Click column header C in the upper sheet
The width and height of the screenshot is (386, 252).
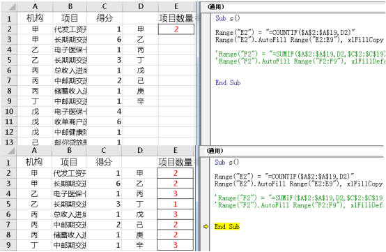105,7
